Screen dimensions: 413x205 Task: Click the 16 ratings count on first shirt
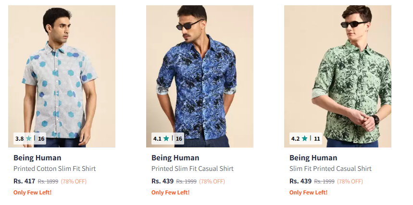tap(41, 139)
